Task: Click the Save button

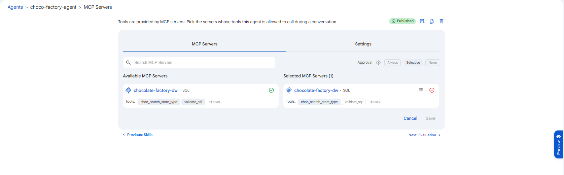Action: 430,118
